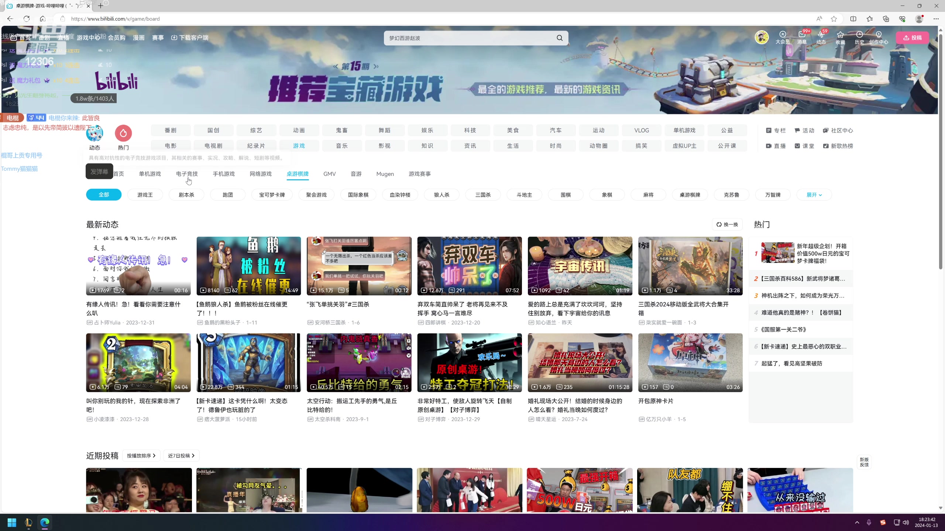
Task: Expand tag list with 展开
Action: click(x=814, y=195)
